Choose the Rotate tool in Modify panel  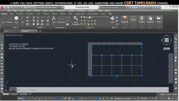(x=38, y=17)
